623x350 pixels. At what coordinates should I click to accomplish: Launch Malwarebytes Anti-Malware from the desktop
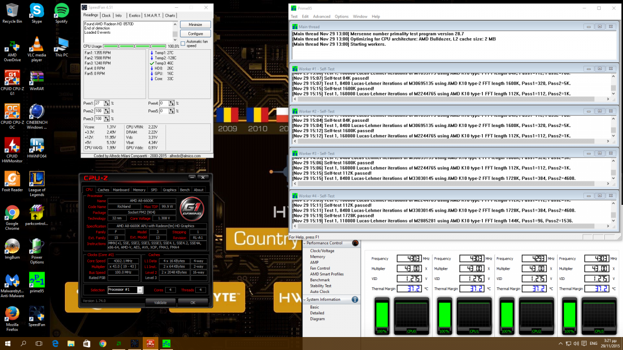point(12,285)
